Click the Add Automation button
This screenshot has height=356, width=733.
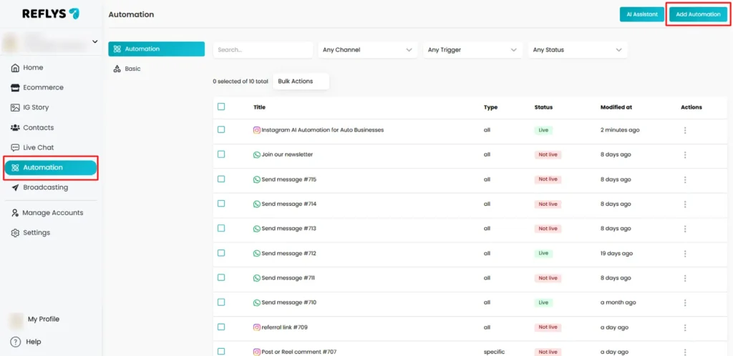click(x=698, y=14)
